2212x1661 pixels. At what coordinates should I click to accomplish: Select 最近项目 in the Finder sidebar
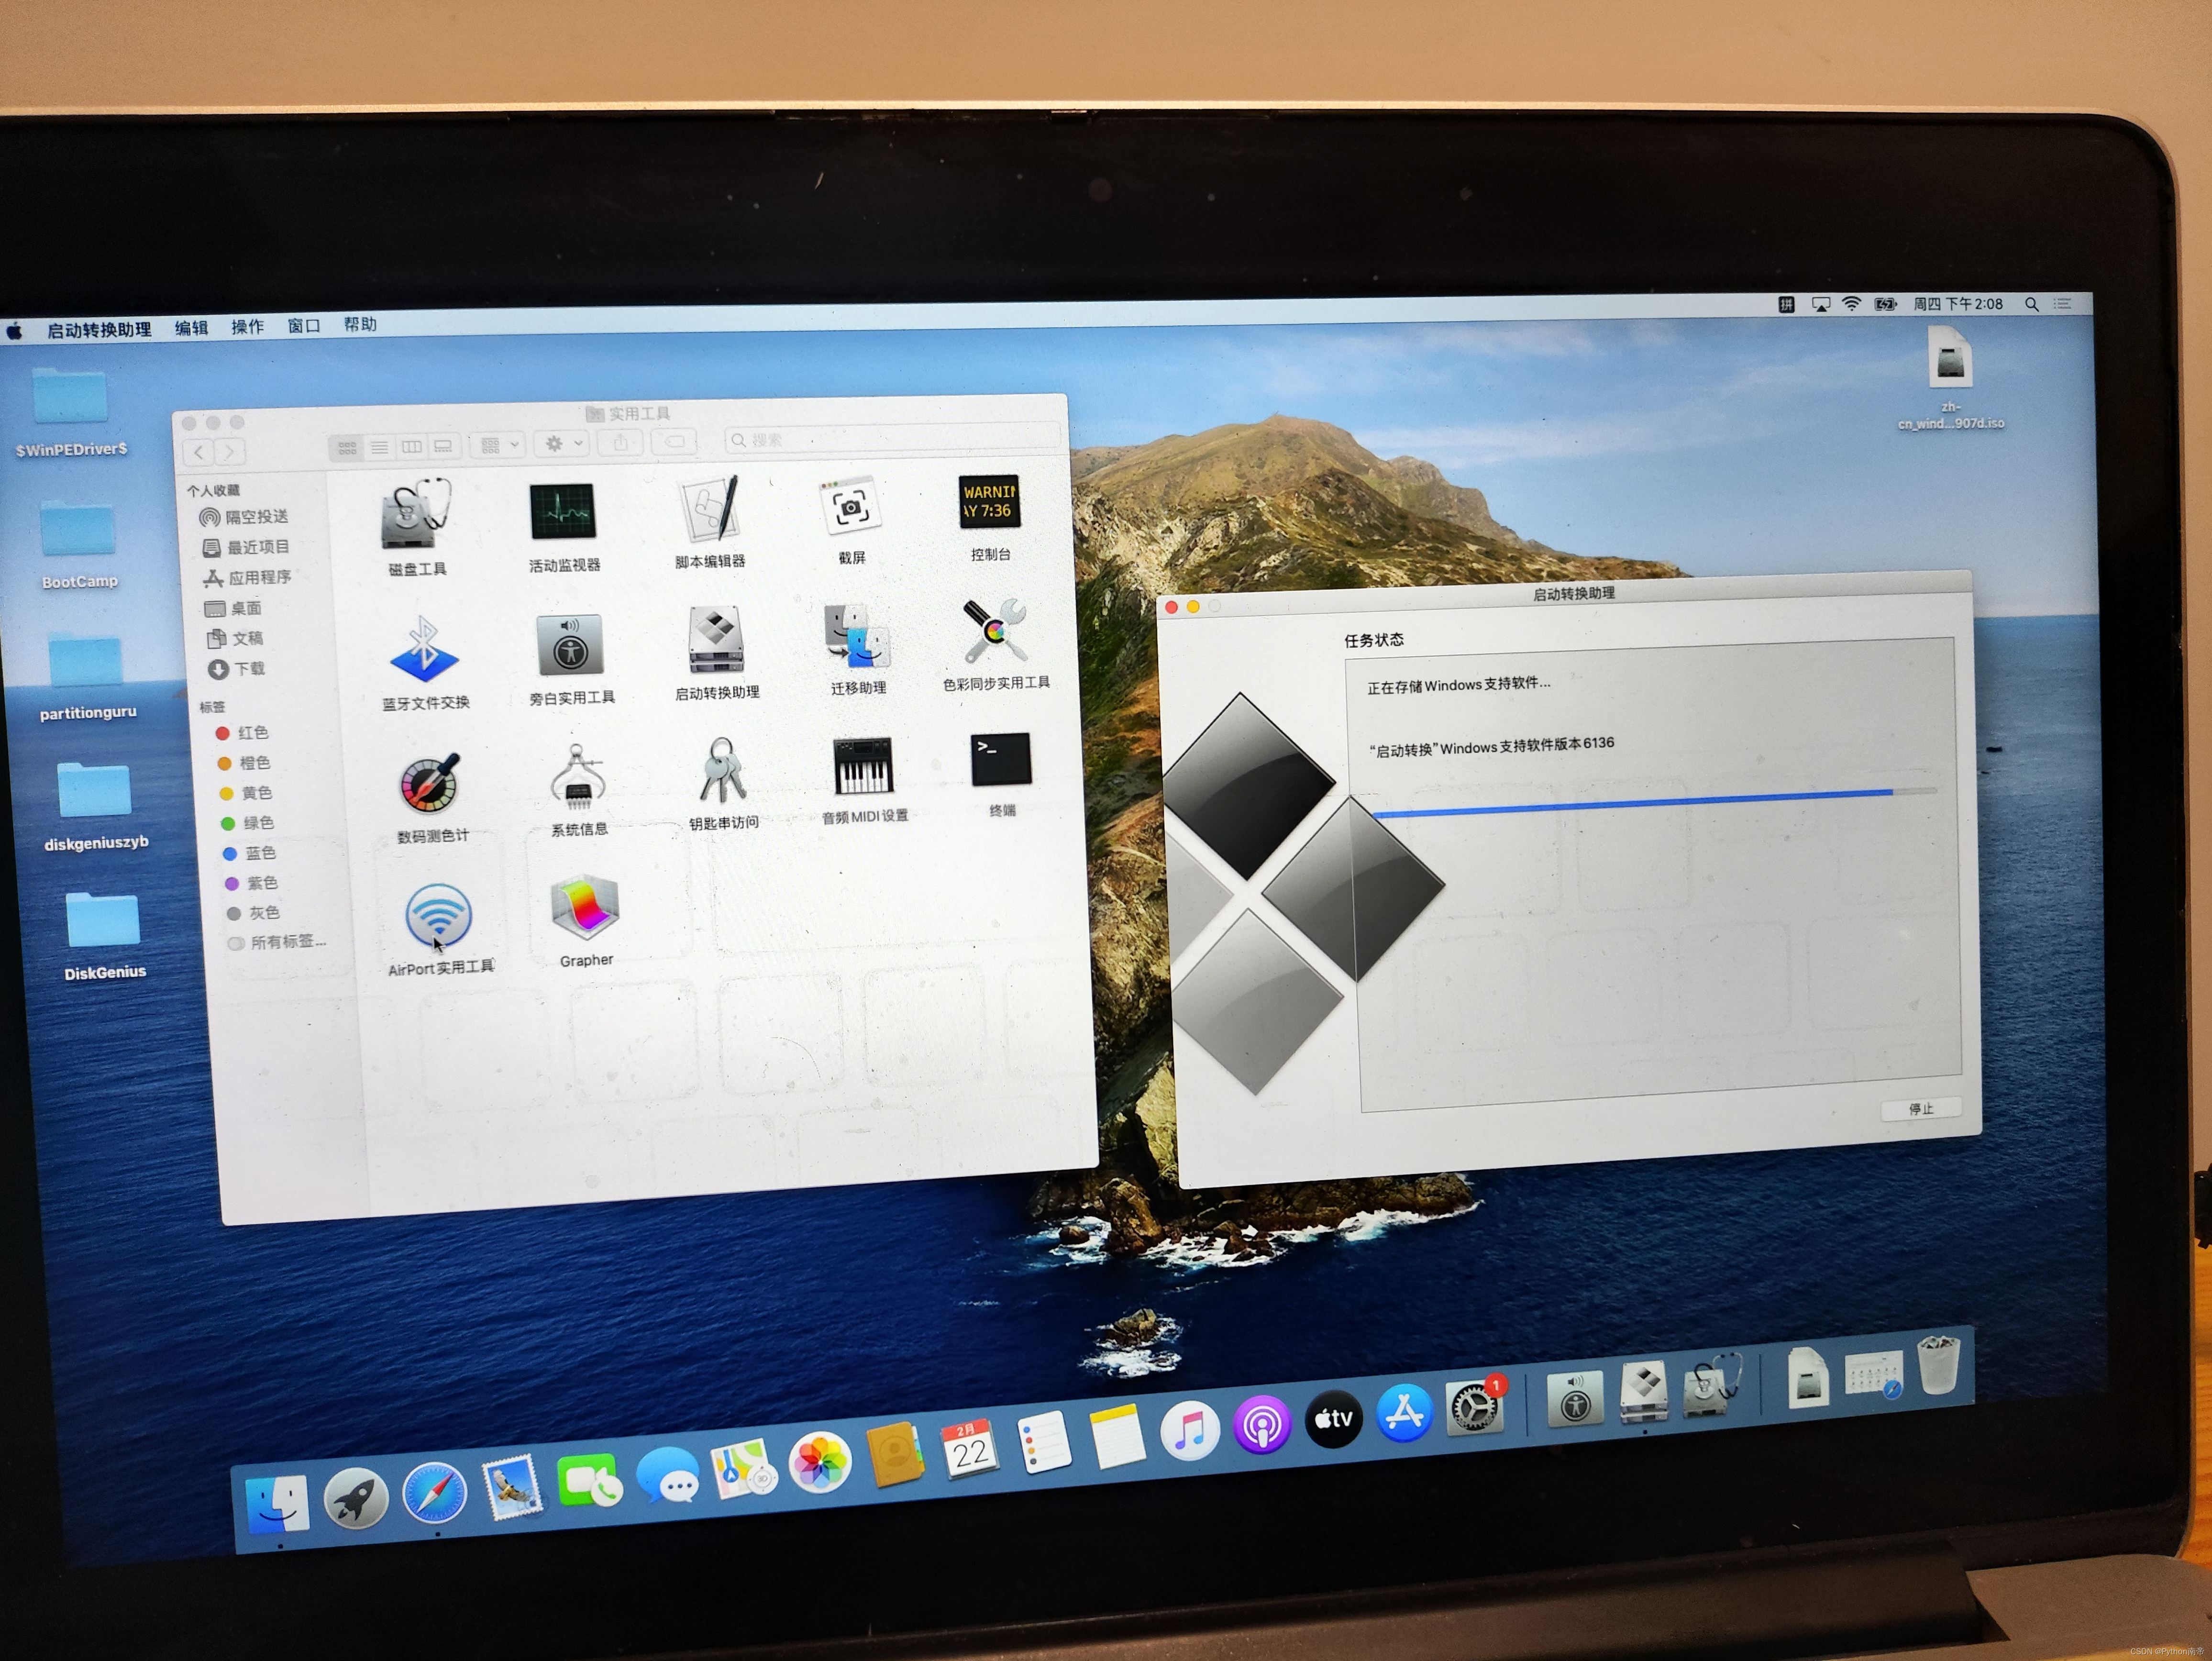246,547
